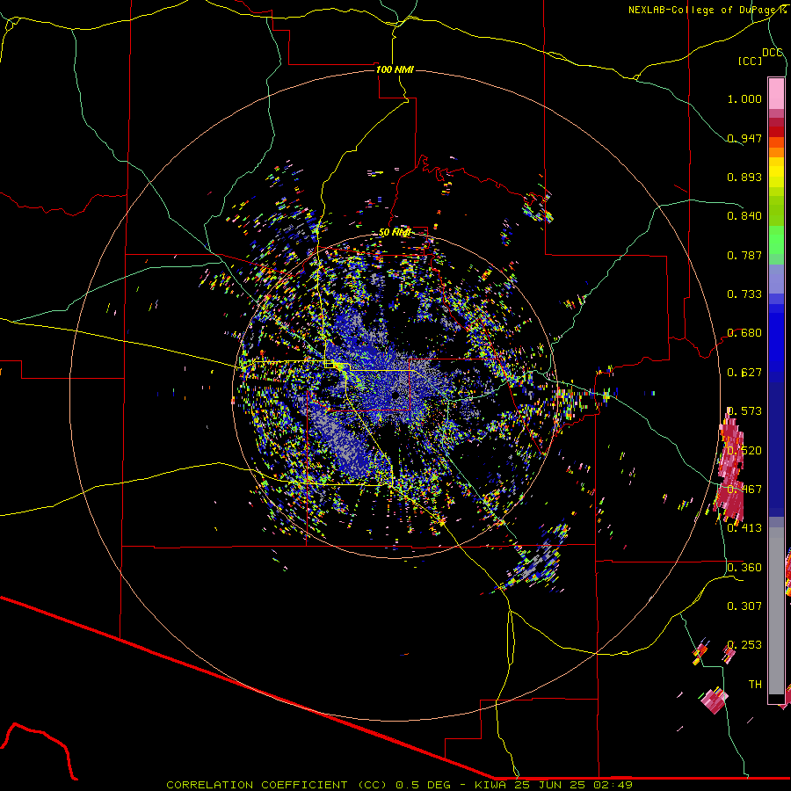
Task: Click the 0.627 legend value
Action: 744,373
